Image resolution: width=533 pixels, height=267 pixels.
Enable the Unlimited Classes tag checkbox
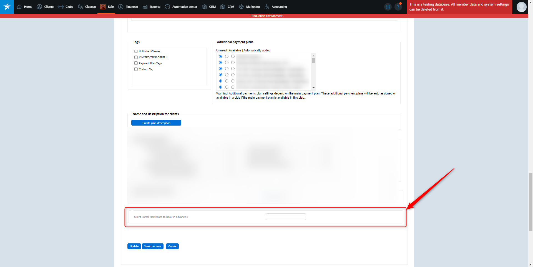136,51
